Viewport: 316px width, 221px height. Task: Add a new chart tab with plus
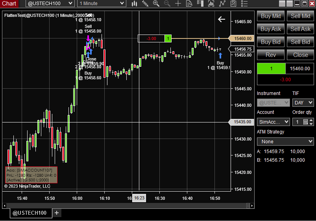57,213
